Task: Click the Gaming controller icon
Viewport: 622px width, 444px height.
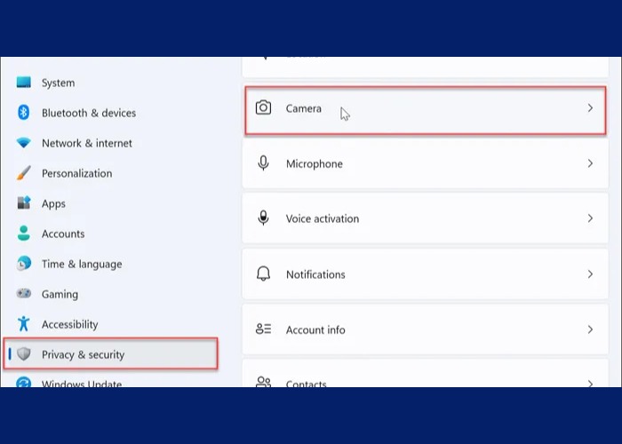Action: point(24,294)
